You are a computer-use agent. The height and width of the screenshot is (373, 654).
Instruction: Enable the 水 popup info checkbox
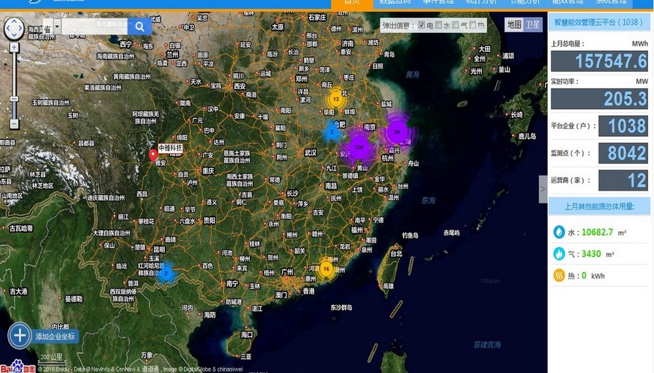click(x=438, y=26)
